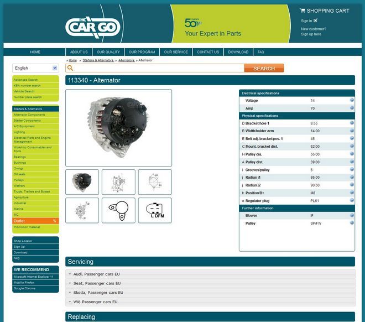
Task: Select the L DFM plug diagram thumbnail
Action: (155, 210)
